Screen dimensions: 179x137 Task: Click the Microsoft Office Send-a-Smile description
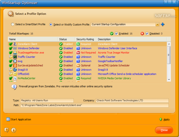127,74
